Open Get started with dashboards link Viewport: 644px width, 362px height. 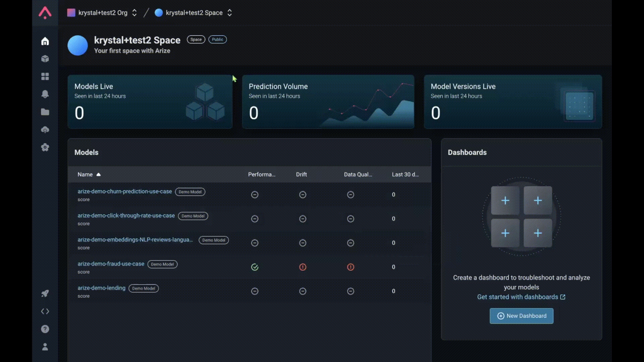click(x=521, y=297)
